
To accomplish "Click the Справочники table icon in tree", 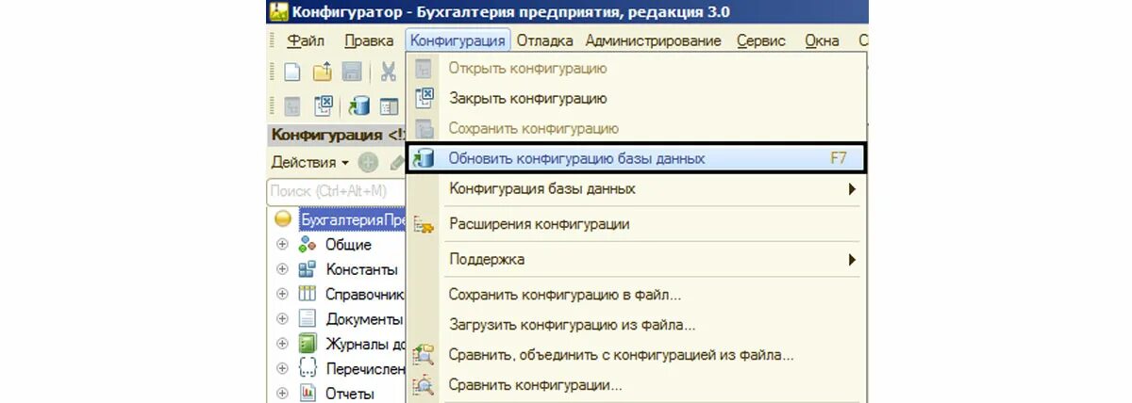I will (x=308, y=294).
